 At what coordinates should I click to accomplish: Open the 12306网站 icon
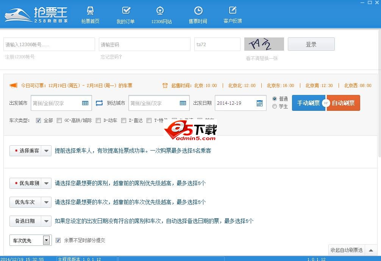coord(160,11)
